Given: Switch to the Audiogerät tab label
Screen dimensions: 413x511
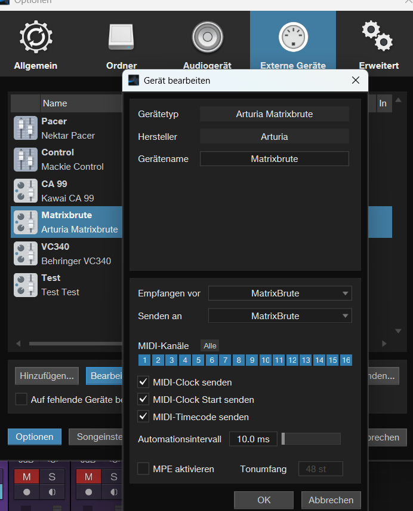Looking at the screenshot, I should [x=207, y=66].
